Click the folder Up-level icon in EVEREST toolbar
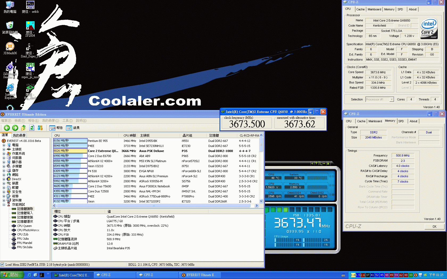Screen dimensions: 447x279 [23, 128]
